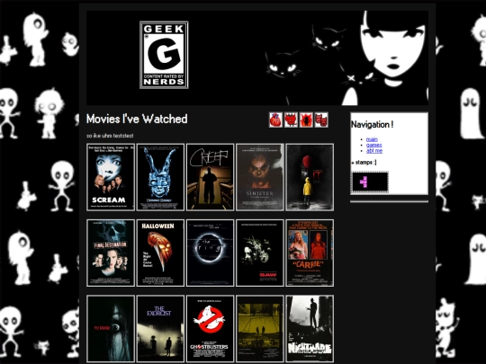486x364 pixels.
Task: Click the yellow-toned movie poster
Action: [260, 329]
